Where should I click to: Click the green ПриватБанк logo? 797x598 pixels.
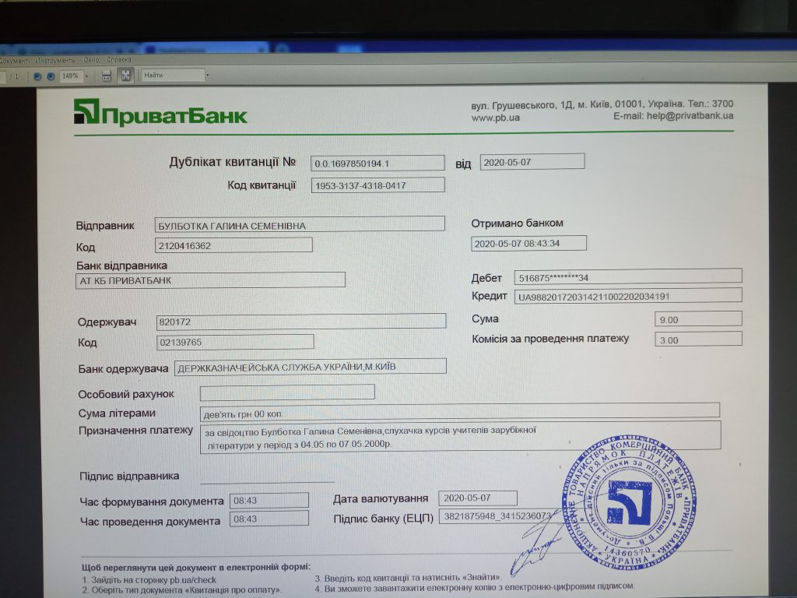160,113
